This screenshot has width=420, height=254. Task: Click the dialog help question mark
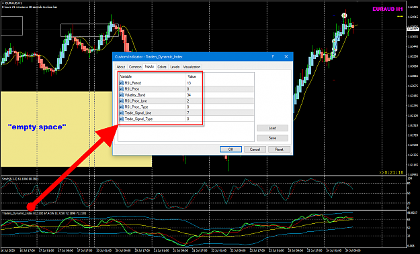[x=273, y=56]
